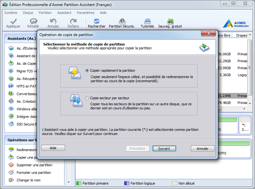The height and width of the screenshot is (189, 255).
Task: Click the Aide button in the dialog
Action: 53,148
